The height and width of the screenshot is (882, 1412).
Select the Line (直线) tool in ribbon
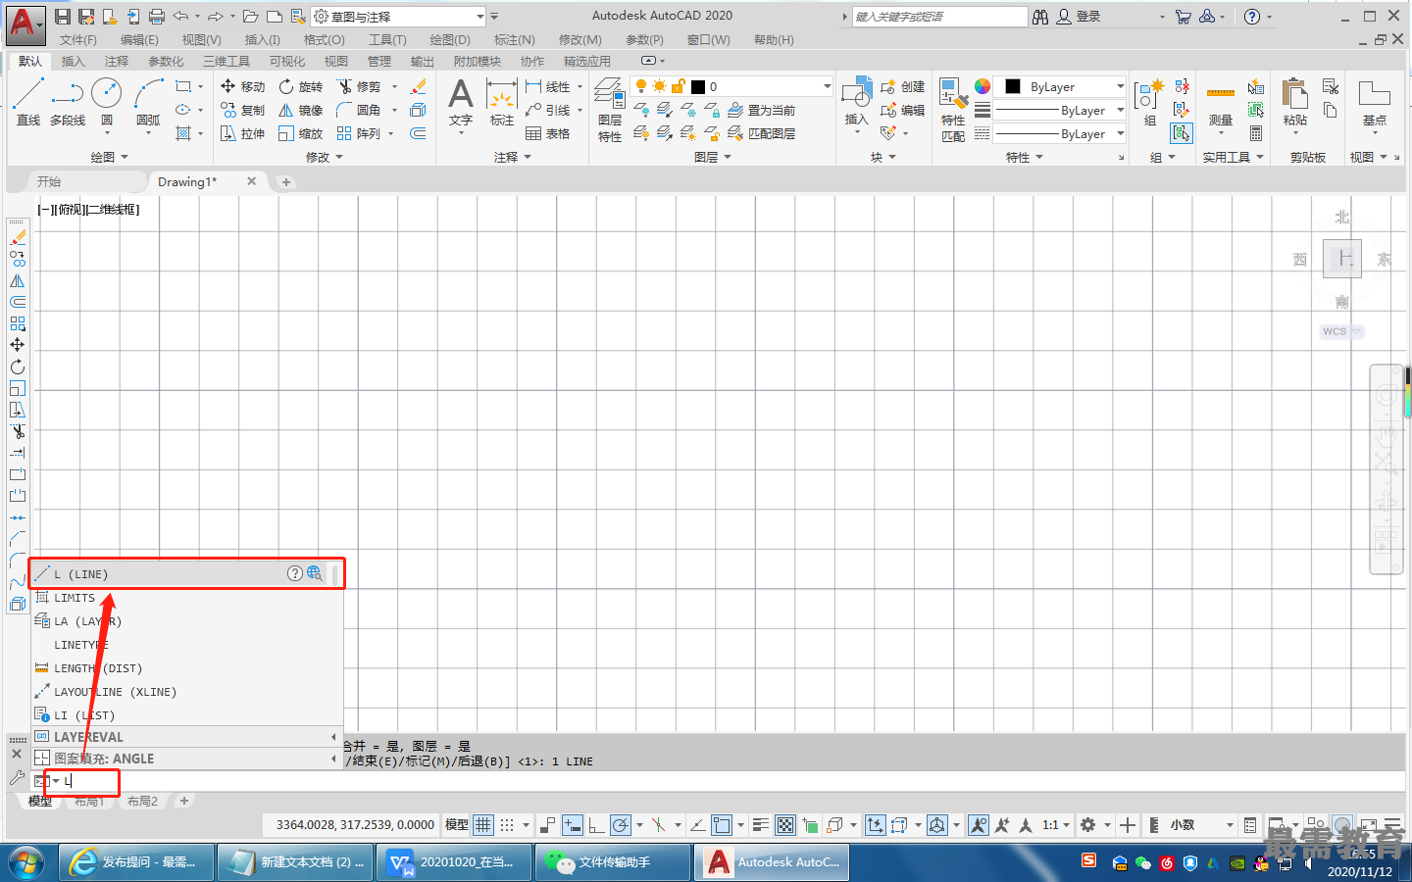click(28, 103)
